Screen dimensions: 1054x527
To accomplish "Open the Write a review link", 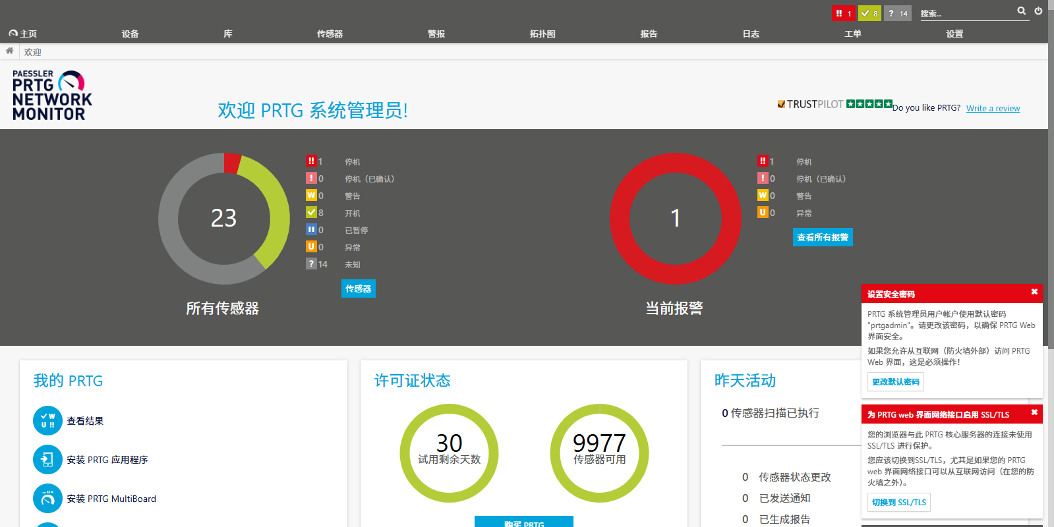I will pos(993,109).
